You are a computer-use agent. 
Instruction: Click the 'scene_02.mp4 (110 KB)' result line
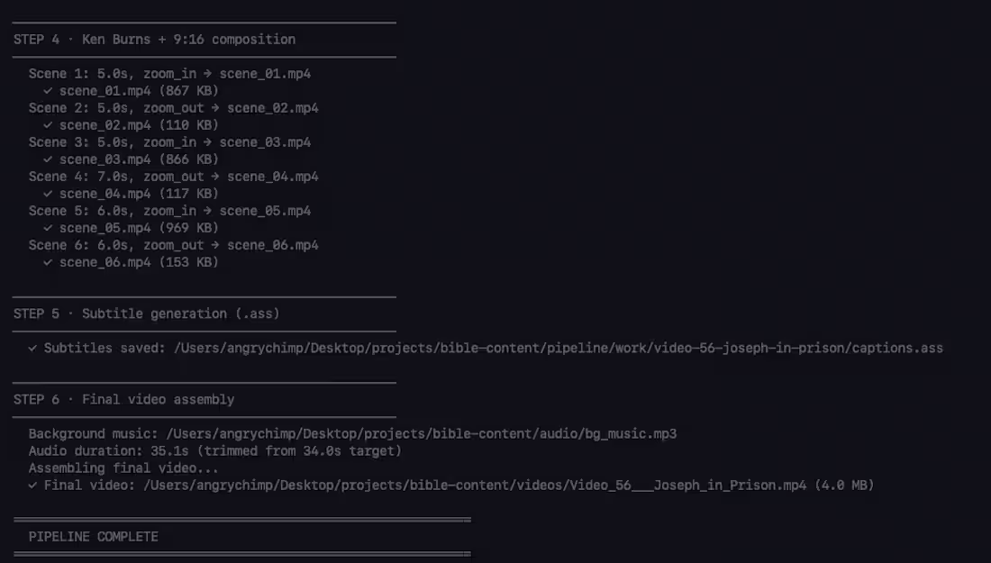click(x=131, y=125)
